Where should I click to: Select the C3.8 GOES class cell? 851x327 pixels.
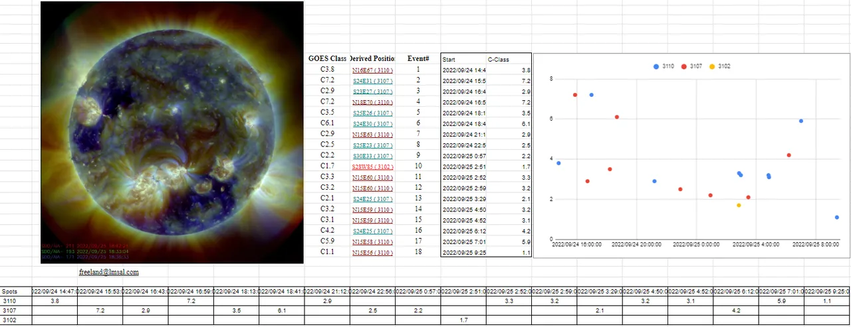(x=327, y=69)
